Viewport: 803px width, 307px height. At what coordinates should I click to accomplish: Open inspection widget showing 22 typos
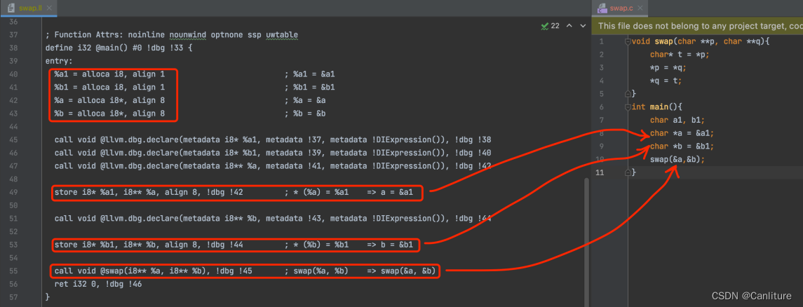(x=550, y=25)
